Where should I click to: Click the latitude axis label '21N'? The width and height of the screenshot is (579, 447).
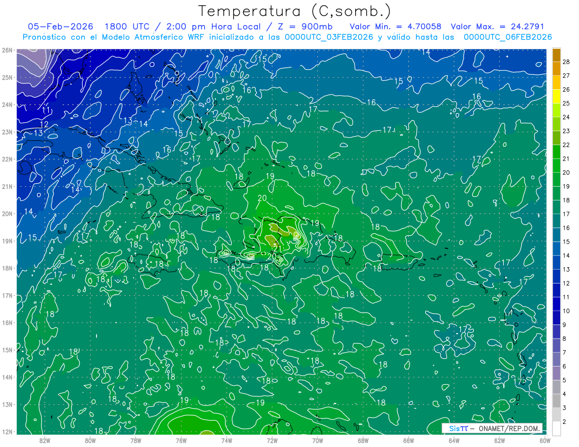(x=7, y=186)
